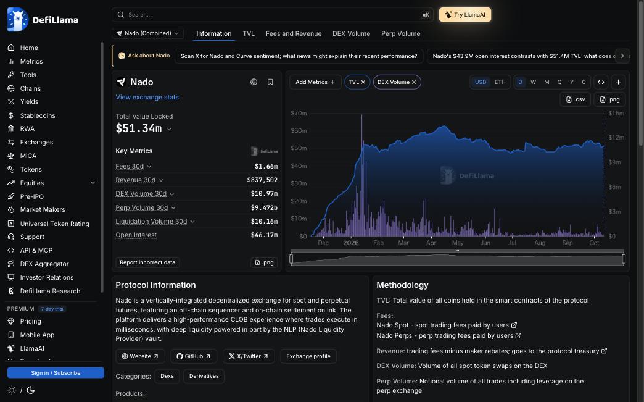The image size is (644, 402).
Task: Expand Revenue 30d details
Action: point(161,180)
